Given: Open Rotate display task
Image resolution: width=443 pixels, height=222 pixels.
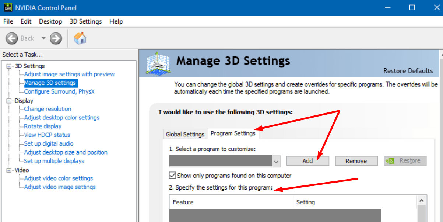Looking at the screenshot, I should [x=43, y=126].
